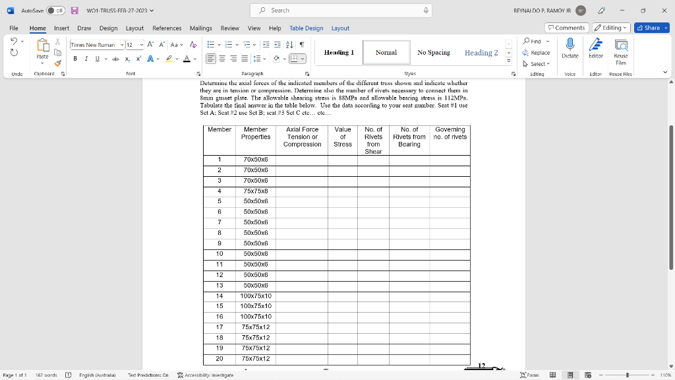Image resolution: width=675 pixels, height=380 pixels.
Task: Apply text highlight color
Action: click(x=169, y=59)
